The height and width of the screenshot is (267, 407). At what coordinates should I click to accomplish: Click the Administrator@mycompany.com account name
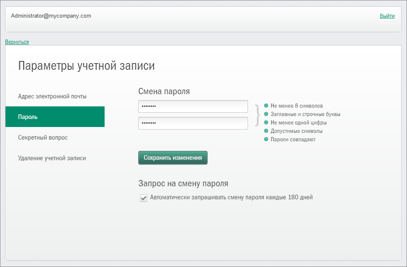(51, 16)
